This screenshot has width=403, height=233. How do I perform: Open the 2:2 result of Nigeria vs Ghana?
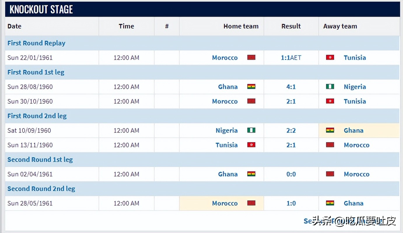pyautogui.click(x=291, y=130)
